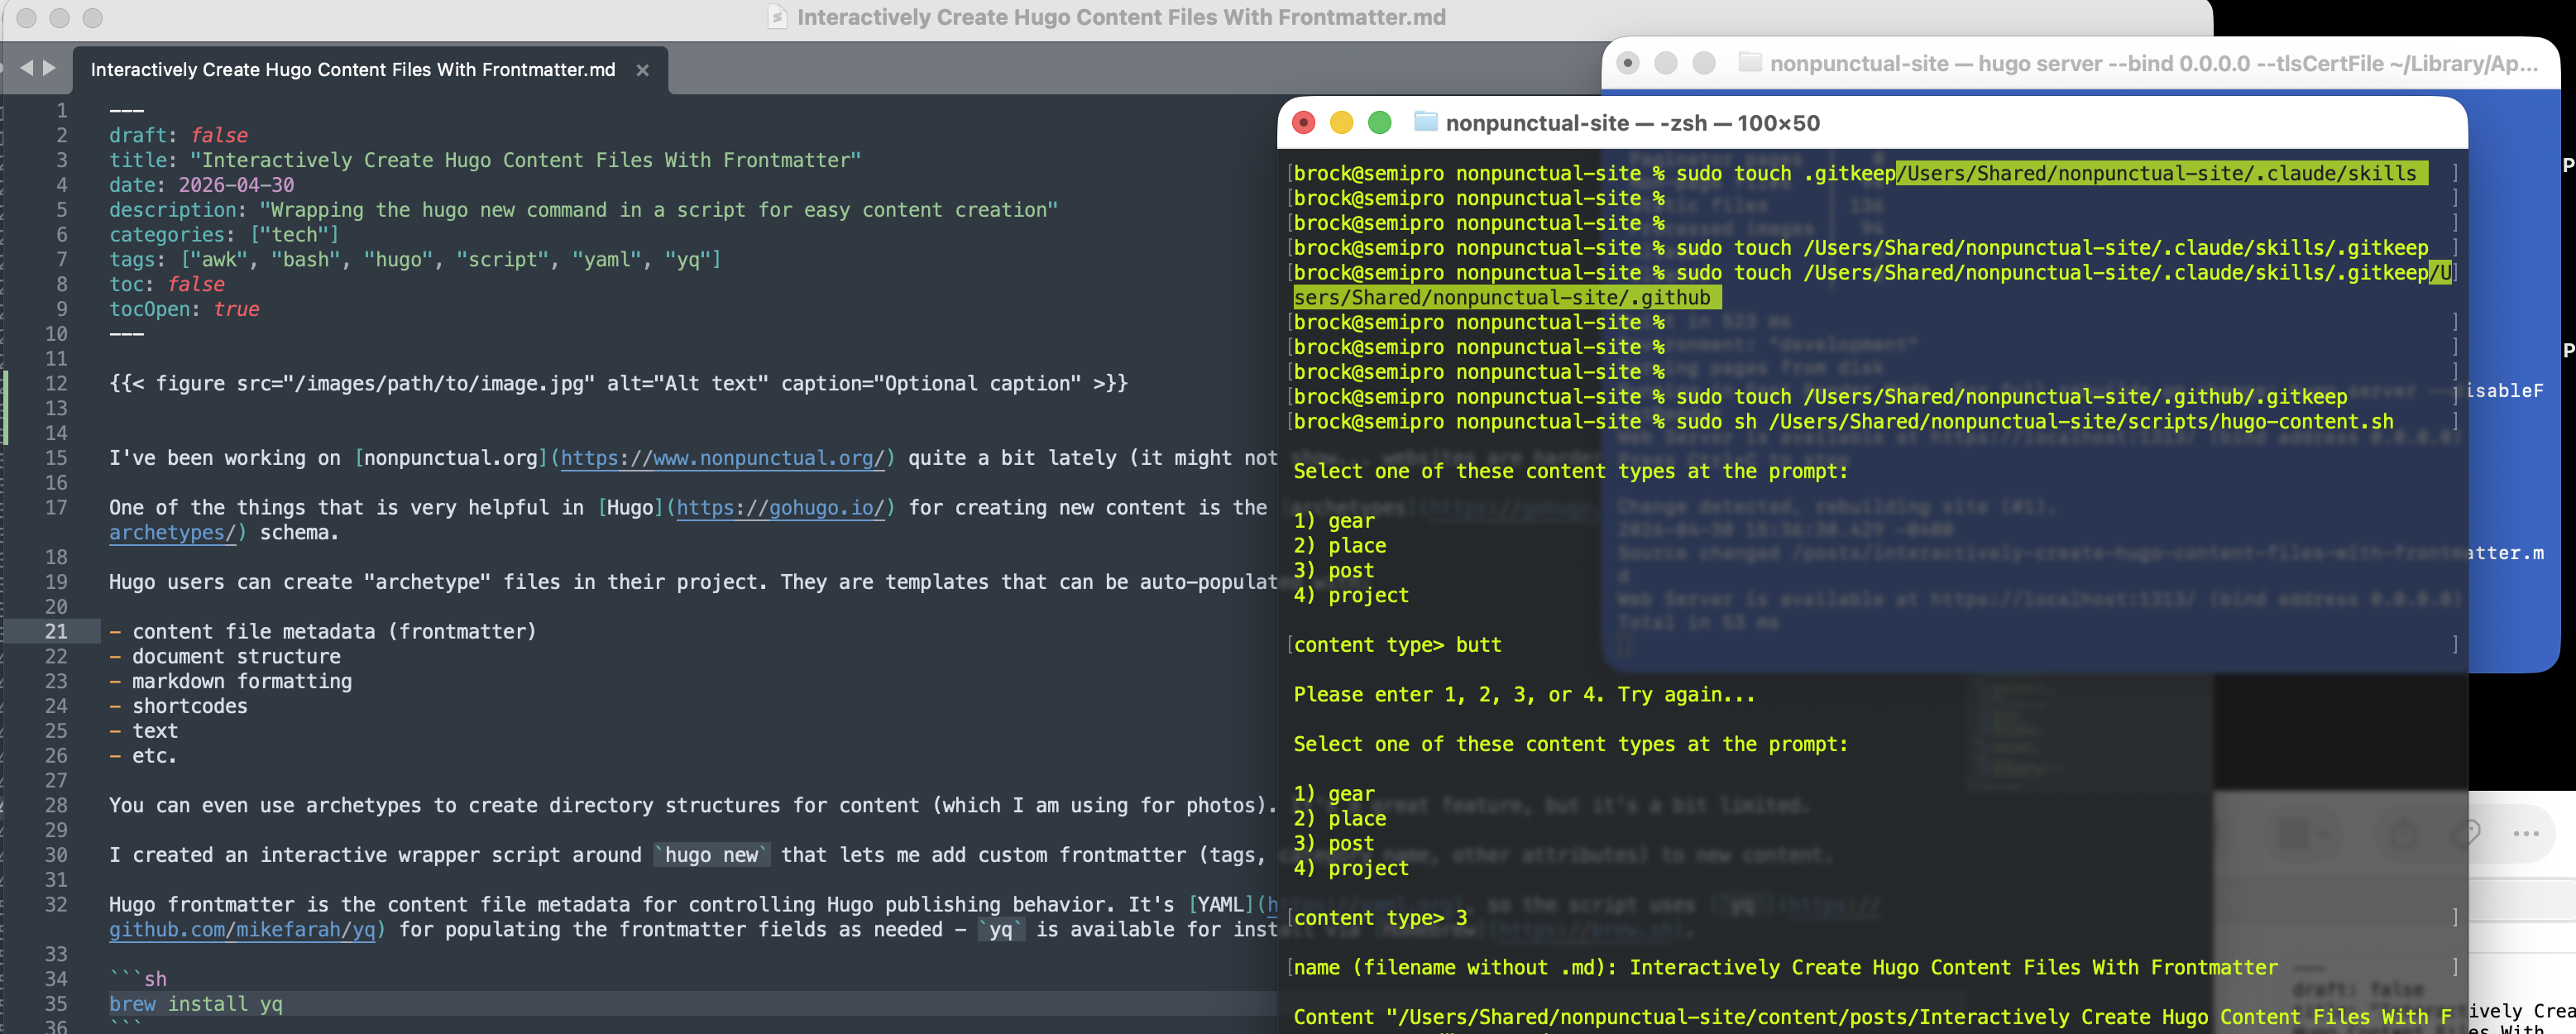Go back with the left tab-history arrow

27,68
